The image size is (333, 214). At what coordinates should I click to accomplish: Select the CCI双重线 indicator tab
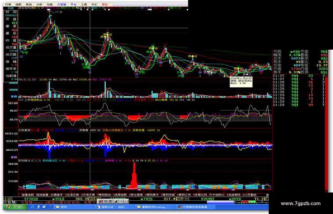tap(249, 195)
